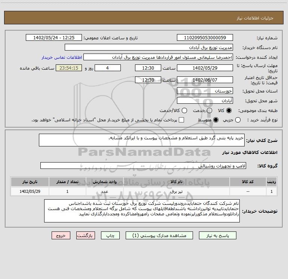The width and height of the screenshot is (288, 279).
Task: Click the تعداد / مقدار column header
Action: point(67,182)
